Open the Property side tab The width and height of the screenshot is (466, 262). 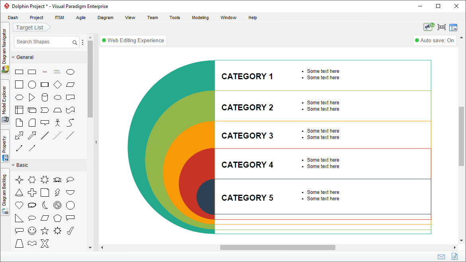point(5,146)
